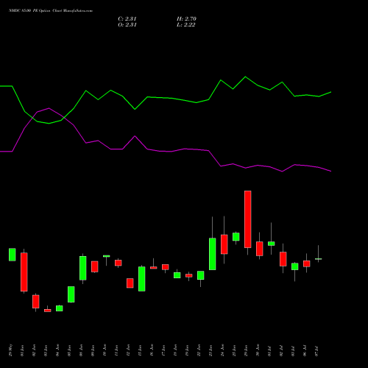Select the 07 Jul date label
The image size is (368, 368).
pos(316,351)
